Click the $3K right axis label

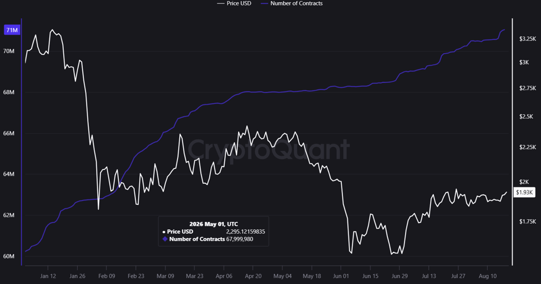point(524,63)
